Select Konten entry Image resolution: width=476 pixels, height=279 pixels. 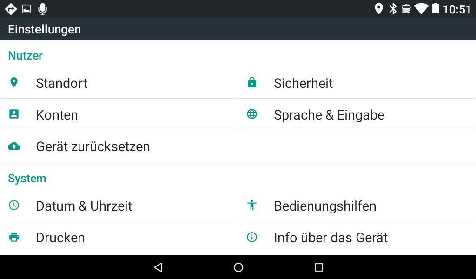(x=57, y=115)
